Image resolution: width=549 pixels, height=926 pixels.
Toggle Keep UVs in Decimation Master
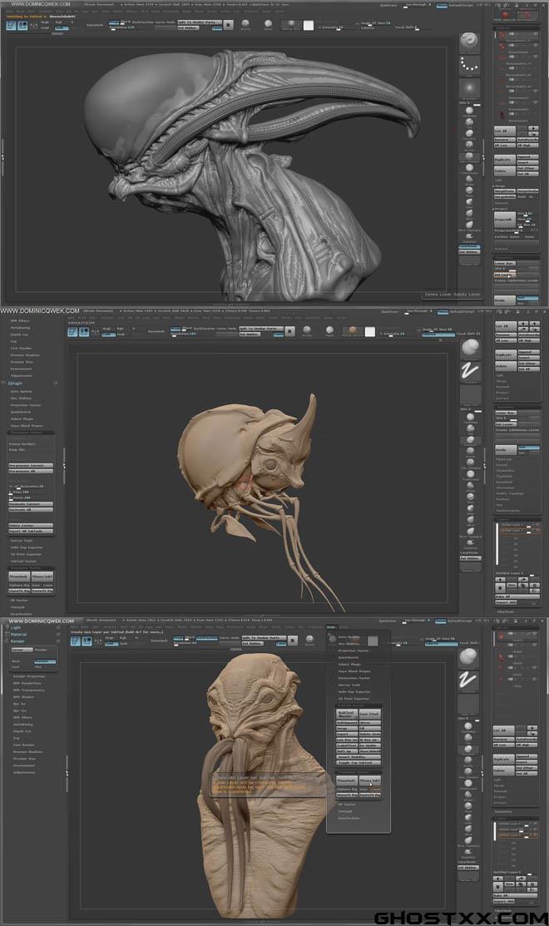click(x=17, y=450)
